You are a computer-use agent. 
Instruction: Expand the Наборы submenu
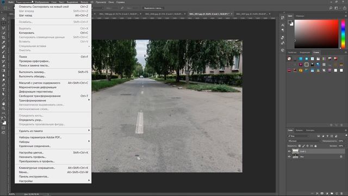pos(53,142)
